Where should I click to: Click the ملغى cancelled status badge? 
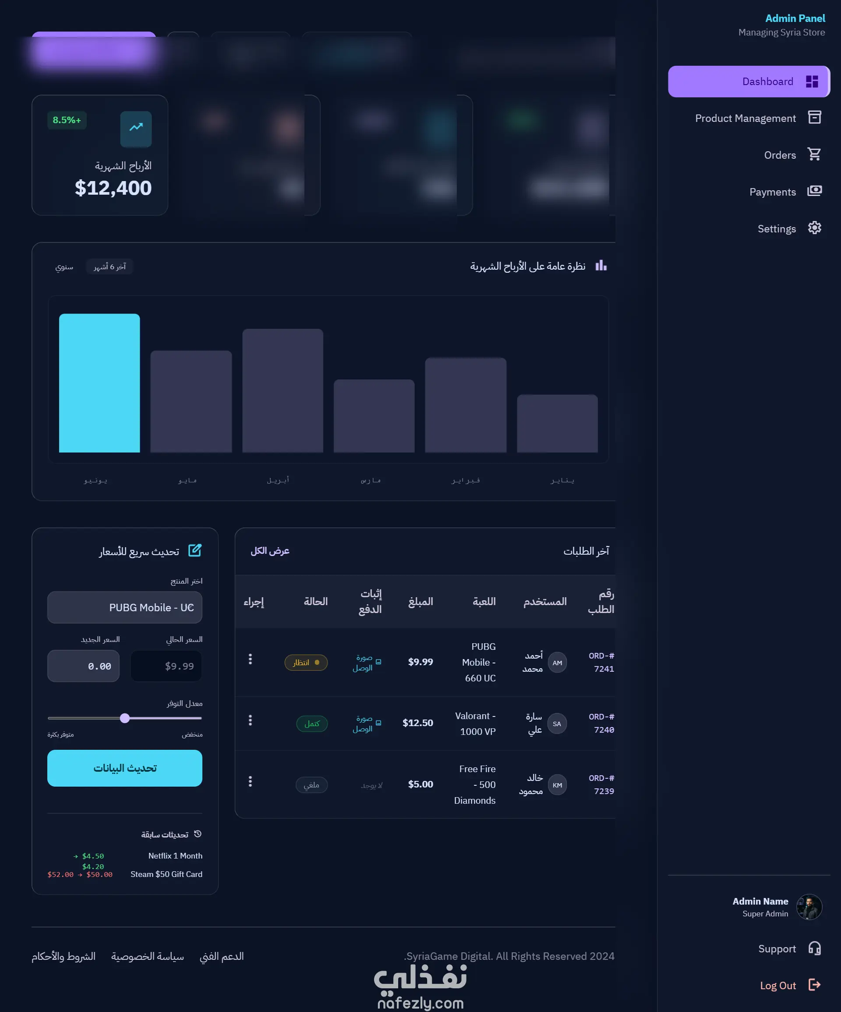[x=311, y=785]
